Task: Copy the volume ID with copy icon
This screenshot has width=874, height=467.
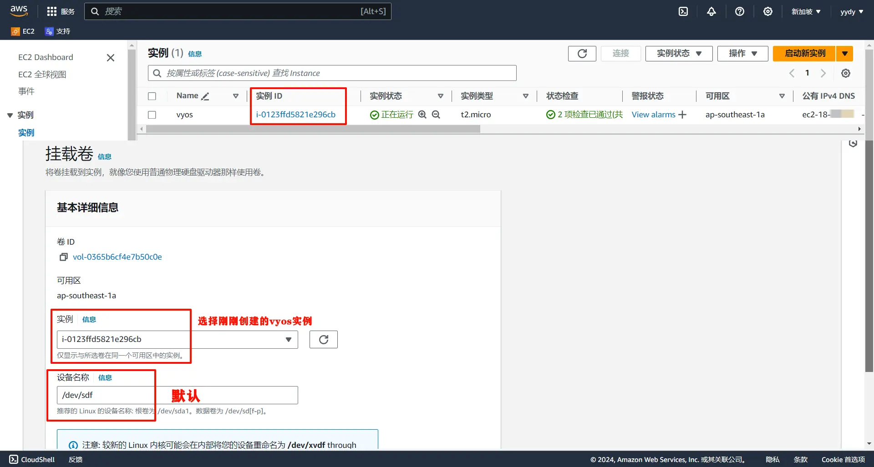Action: 63,257
